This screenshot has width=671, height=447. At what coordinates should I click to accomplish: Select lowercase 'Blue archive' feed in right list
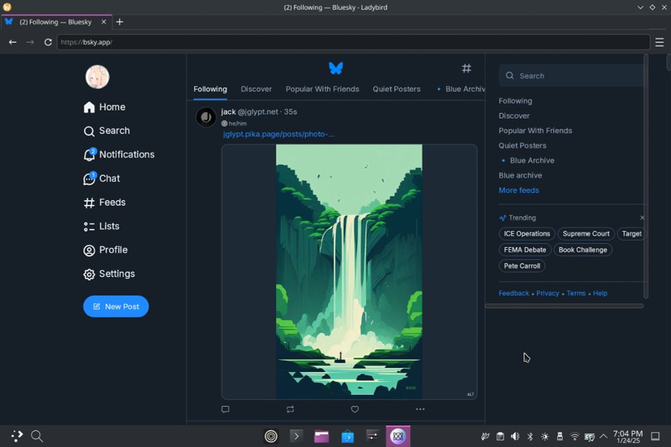521,176
